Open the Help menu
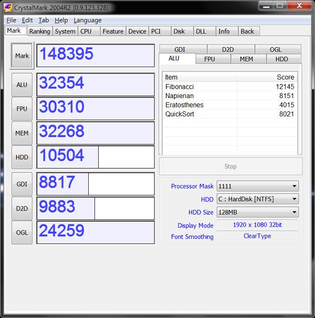This screenshot has width=315, height=318. [x=61, y=20]
